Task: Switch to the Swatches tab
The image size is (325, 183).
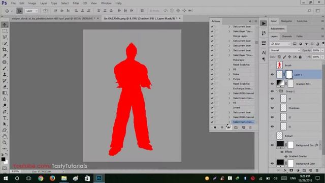Action: [302, 21]
